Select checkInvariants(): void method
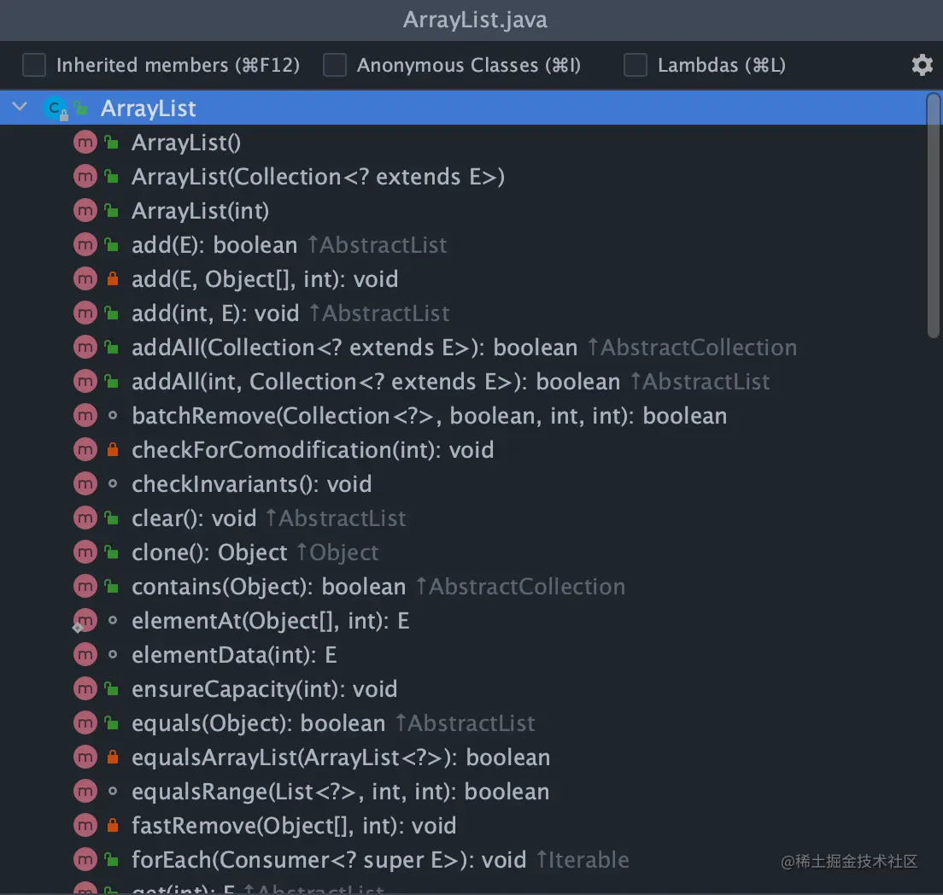Screen dimensions: 943x895 point(251,484)
